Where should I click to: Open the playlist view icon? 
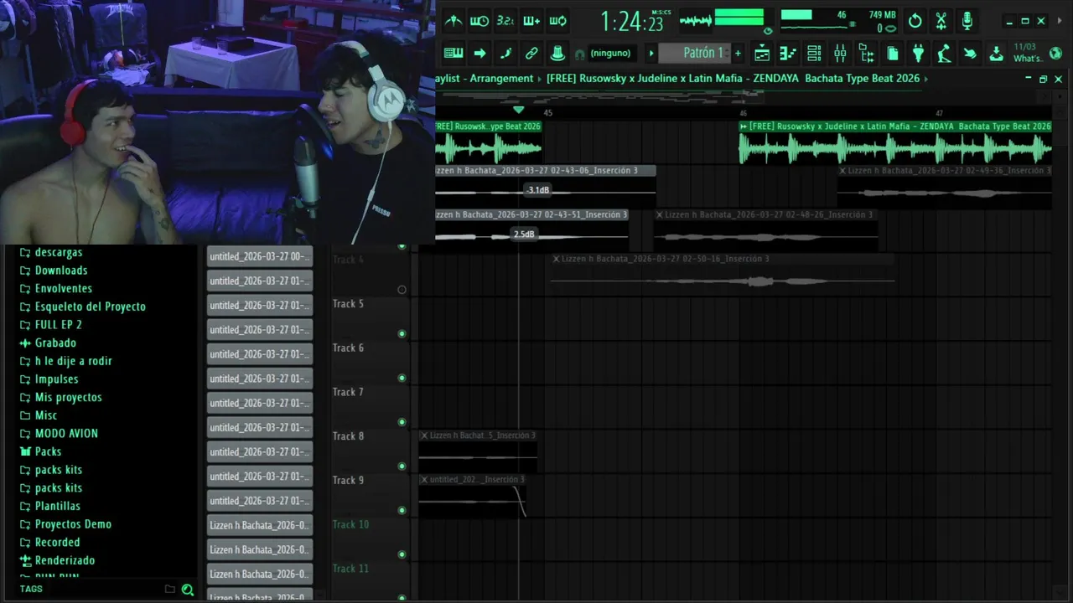coord(762,54)
